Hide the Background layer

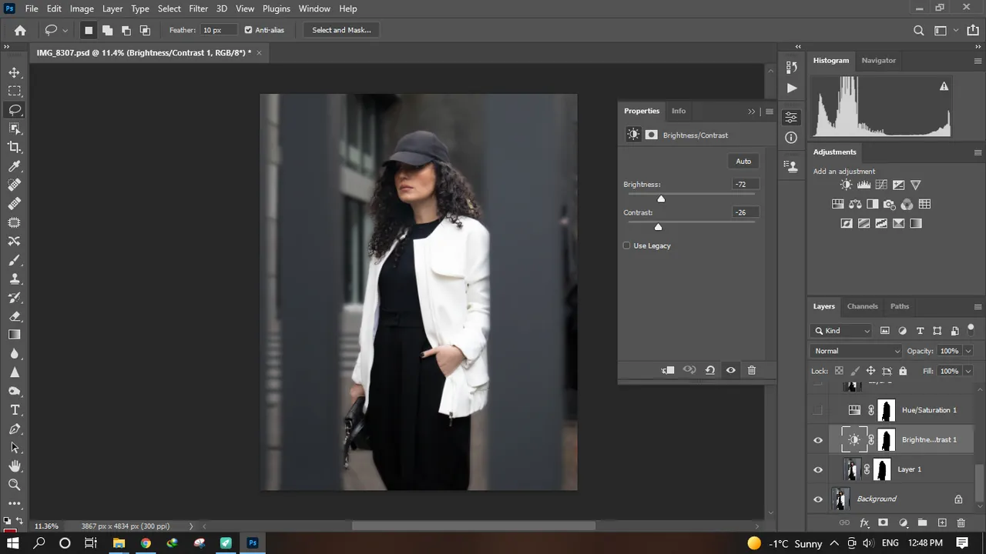(818, 499)
